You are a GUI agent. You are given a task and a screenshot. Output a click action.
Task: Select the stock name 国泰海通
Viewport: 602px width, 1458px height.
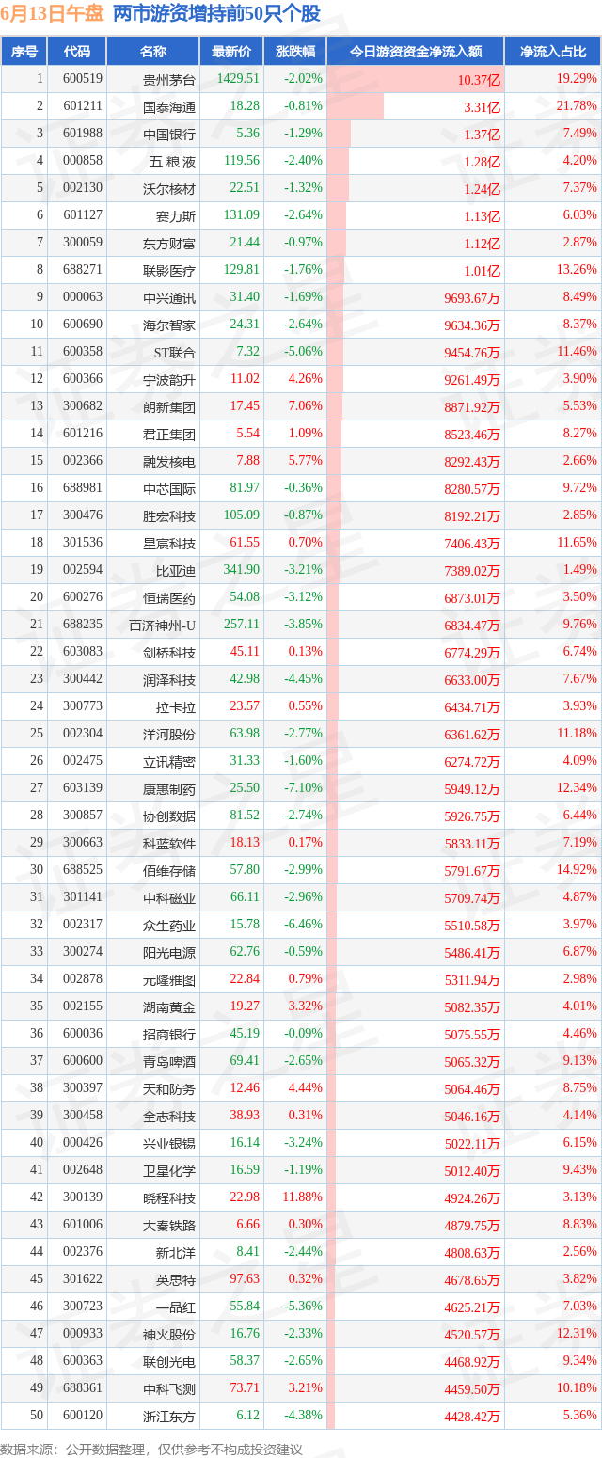point(169,106)
